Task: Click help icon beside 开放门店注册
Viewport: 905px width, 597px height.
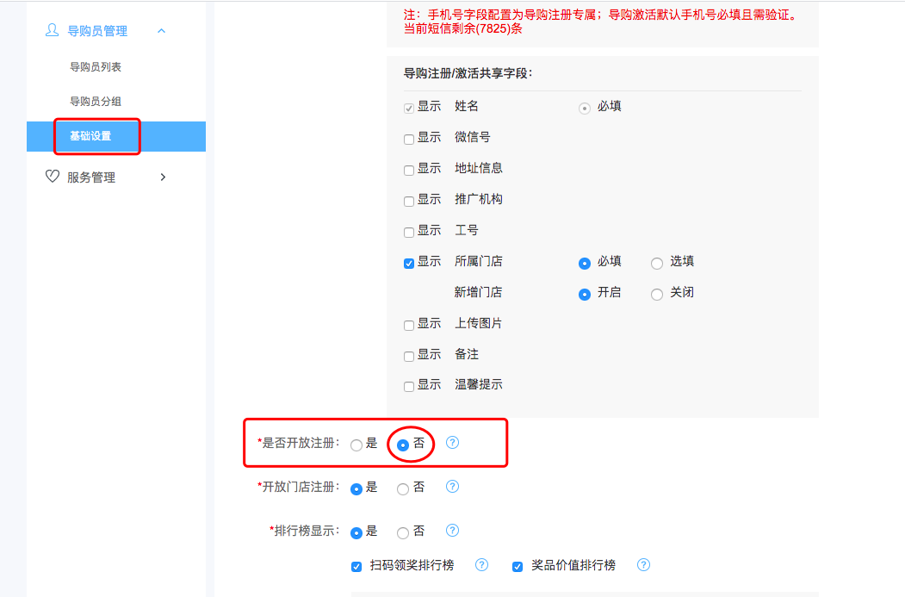Action: pyautogui.click(x=452, y=487)
